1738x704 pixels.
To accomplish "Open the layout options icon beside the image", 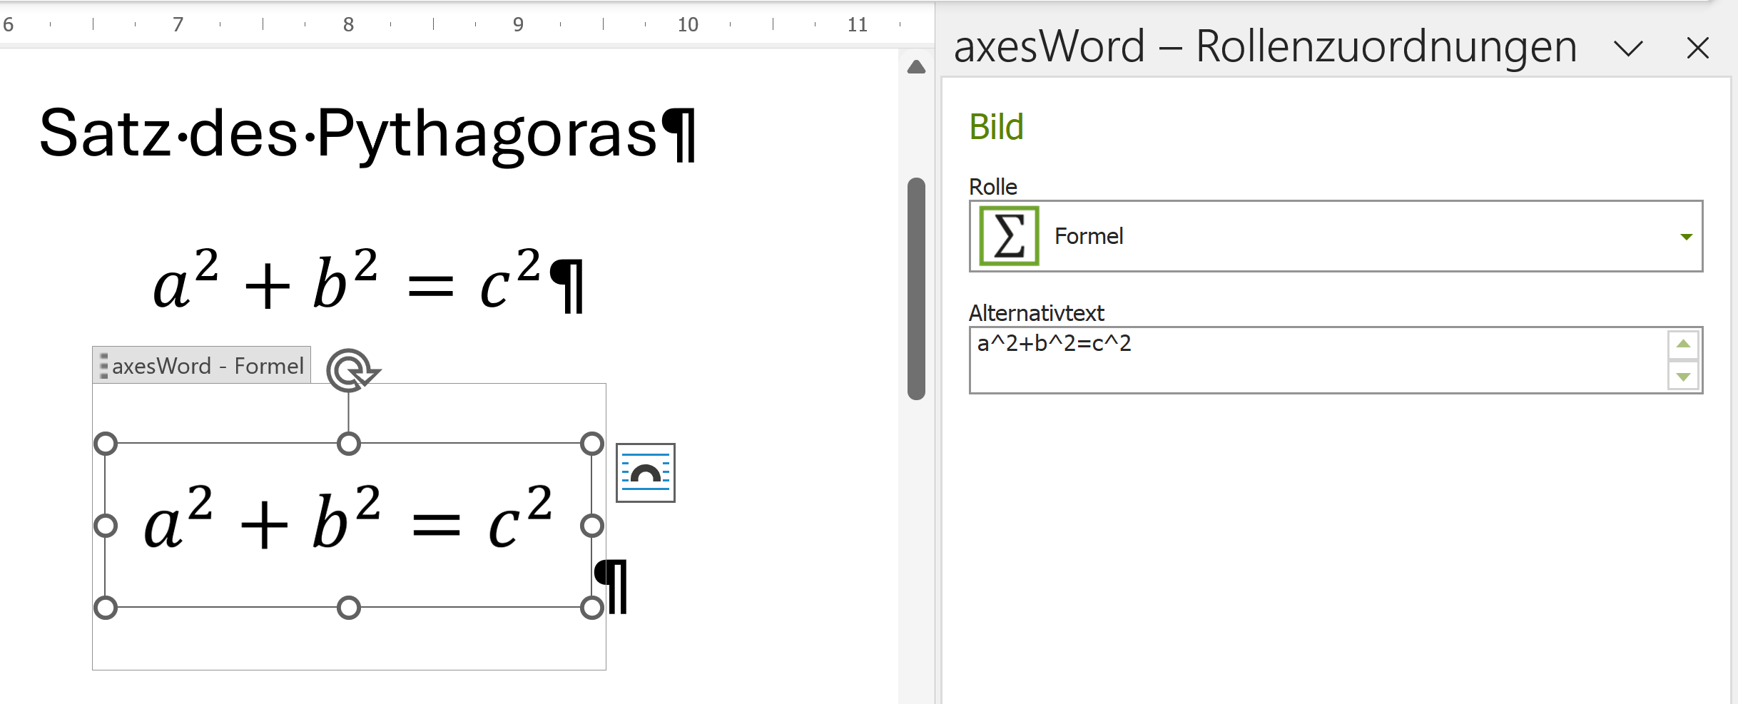I will 646,473.
